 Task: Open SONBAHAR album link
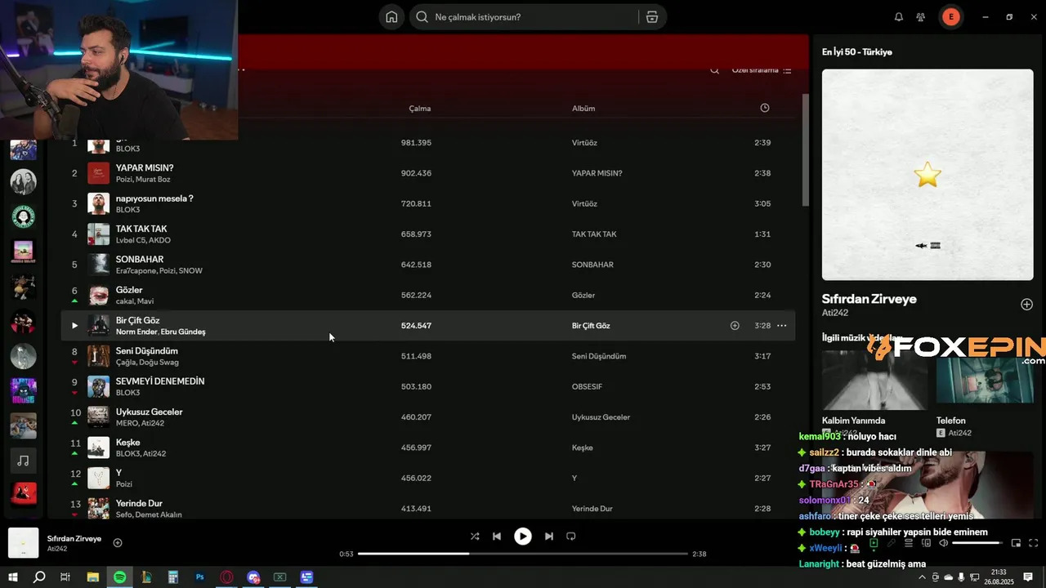pos(592,265)
